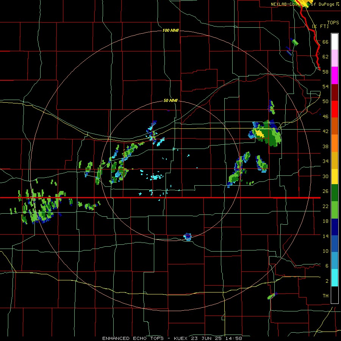Select the dark red legend swatch

point(335,92)
